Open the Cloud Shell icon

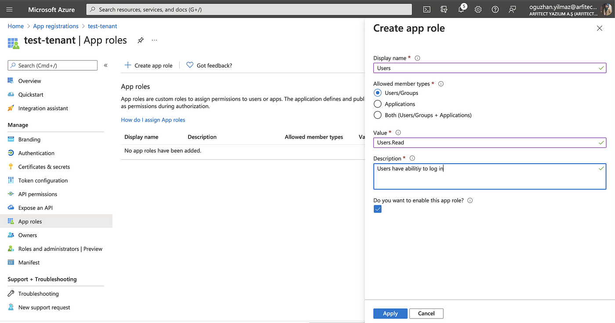point(427,9)
